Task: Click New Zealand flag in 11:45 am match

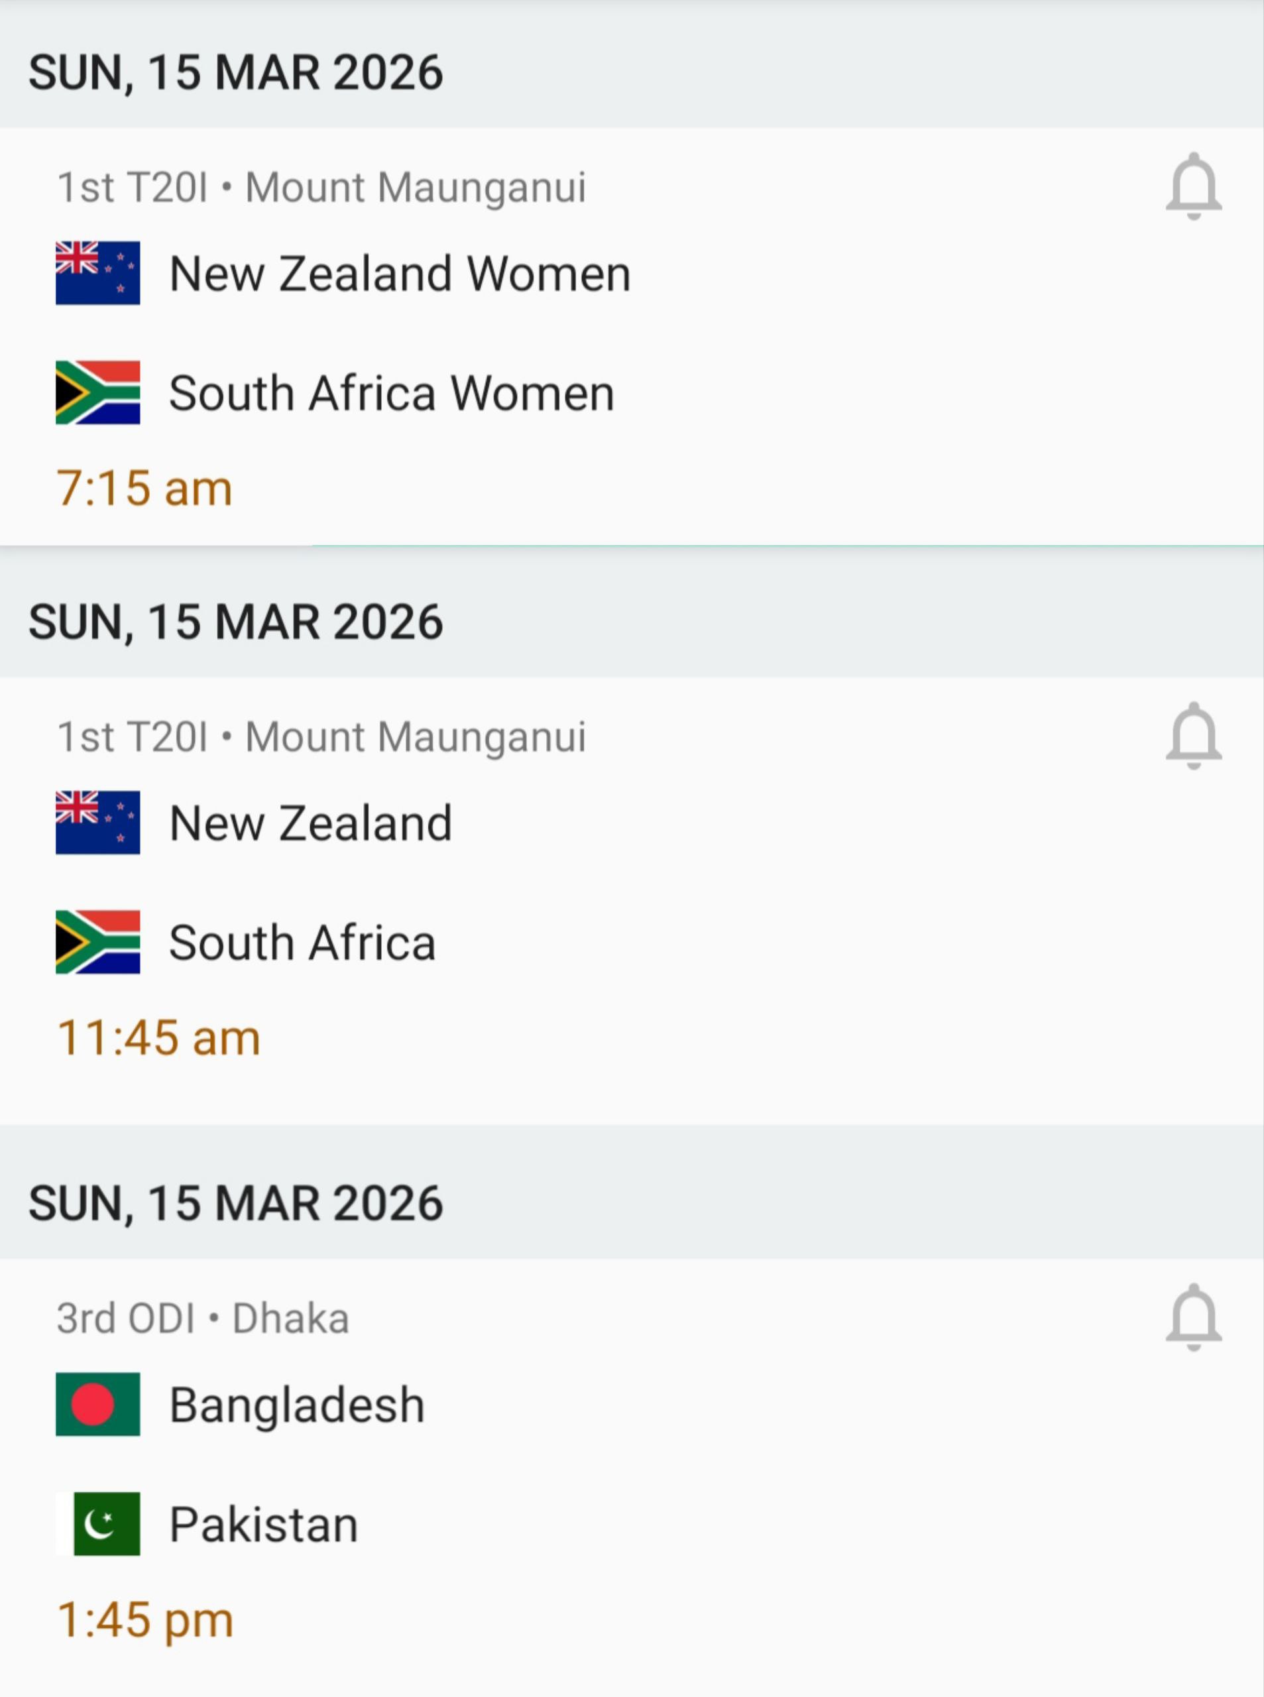Action: [x=98, y=823]
